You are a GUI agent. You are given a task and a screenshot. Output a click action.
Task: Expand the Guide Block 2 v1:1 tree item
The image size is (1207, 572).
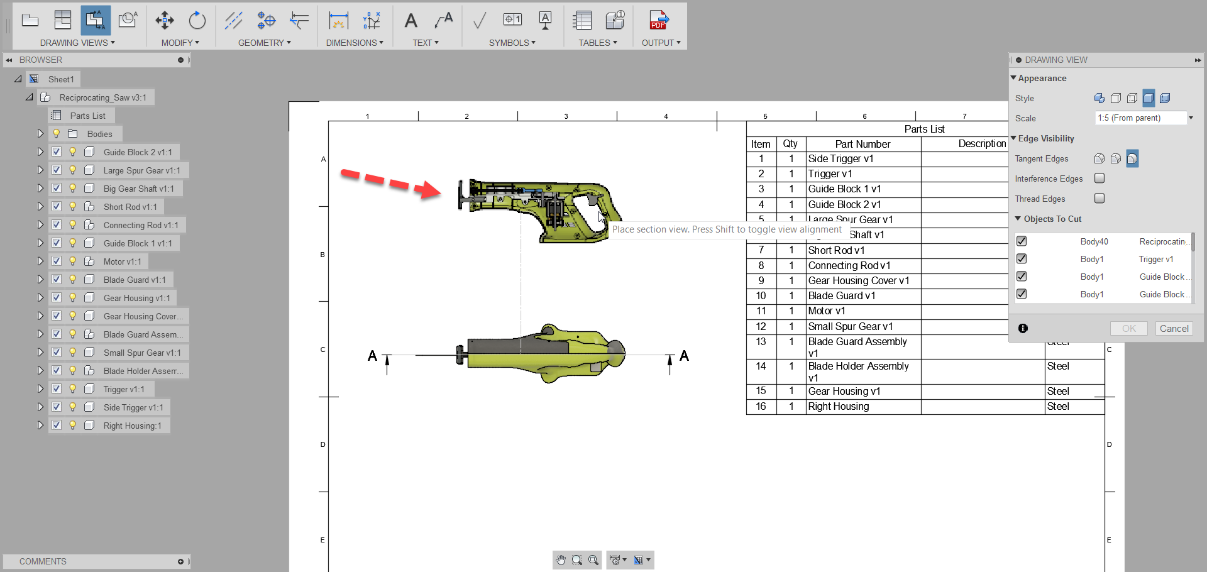tap(40, 151)
